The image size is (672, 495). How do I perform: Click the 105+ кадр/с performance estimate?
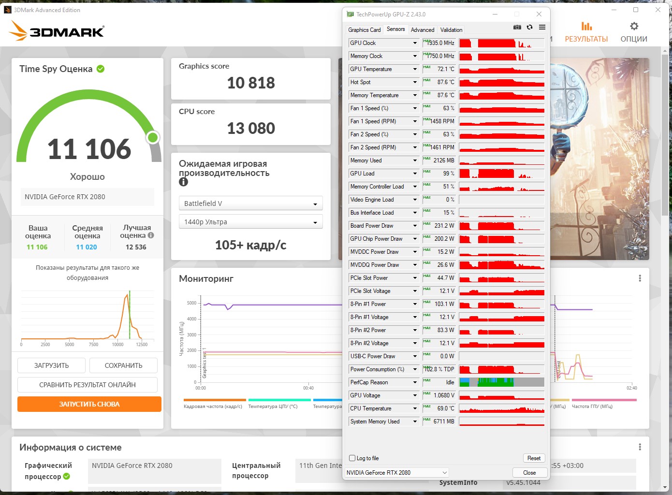click(x=250, y=245)
